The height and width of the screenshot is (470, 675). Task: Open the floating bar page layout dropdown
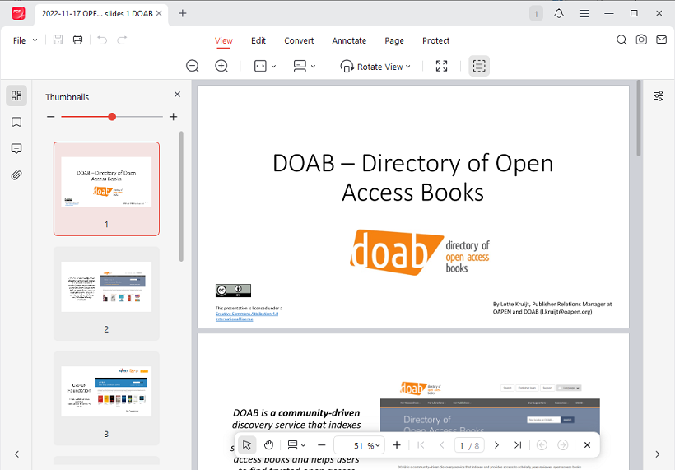click(296, 445)
